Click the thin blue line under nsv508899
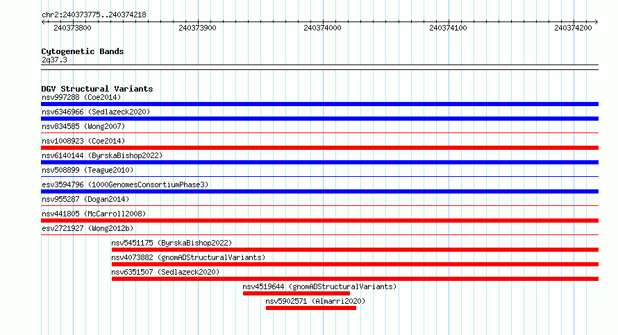The height and width of the screenshot is (335, 618). [x=319, y=177]
